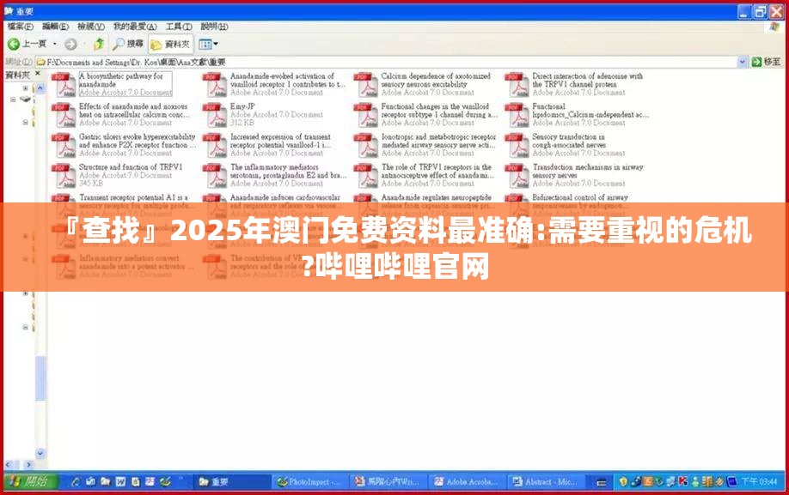Image resolution: width=789 pixels, height=495 pixels.
Task: Switch to Adobe Acrobat in the taskbar
Action: (x=466, y=482)
